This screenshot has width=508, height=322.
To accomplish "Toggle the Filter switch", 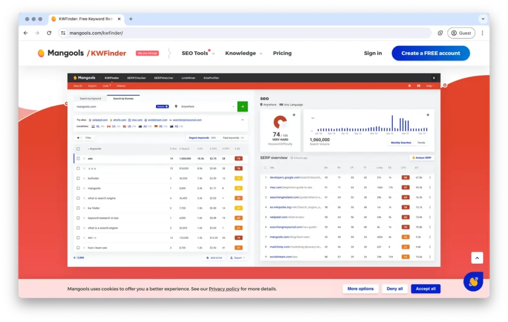I will (79, 138).
